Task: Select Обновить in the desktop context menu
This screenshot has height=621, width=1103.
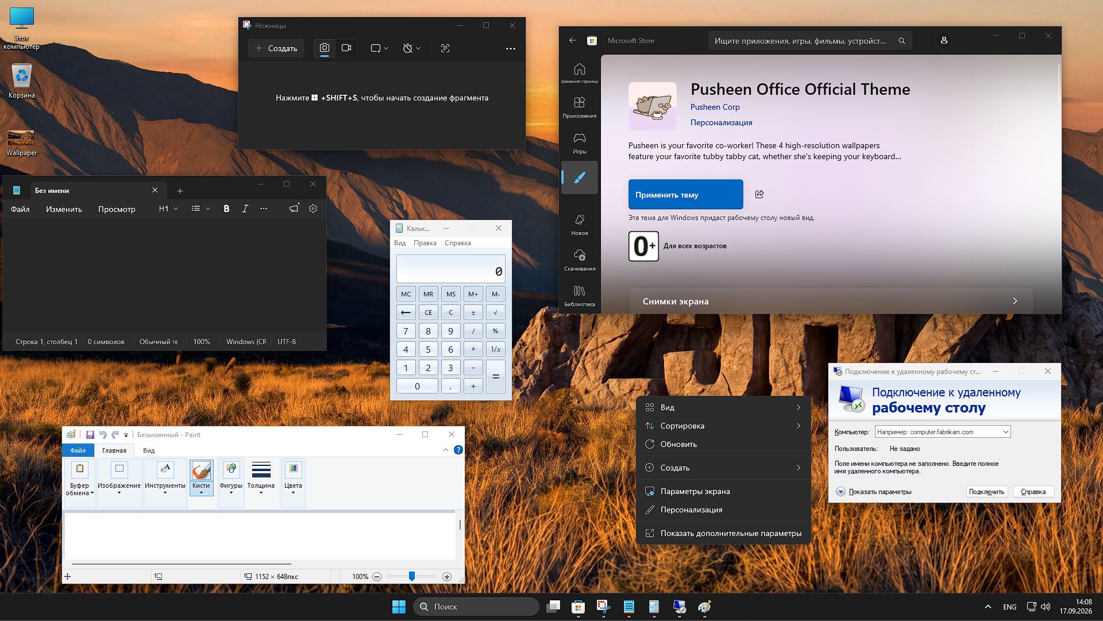Action: click(x=724, y=444)
